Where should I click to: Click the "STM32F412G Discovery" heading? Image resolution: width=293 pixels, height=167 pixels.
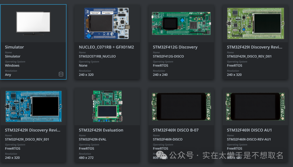click(x=175, y=47)
